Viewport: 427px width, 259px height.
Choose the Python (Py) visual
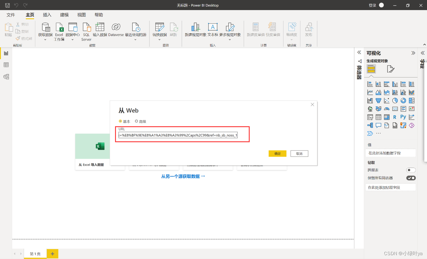pyautogui.click(x=403, y=117)
